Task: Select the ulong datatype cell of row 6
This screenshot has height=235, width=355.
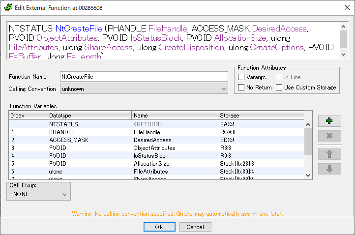Action: (89, 172)
